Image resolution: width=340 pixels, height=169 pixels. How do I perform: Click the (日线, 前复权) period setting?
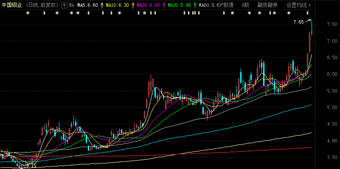[x=42, y=5]
